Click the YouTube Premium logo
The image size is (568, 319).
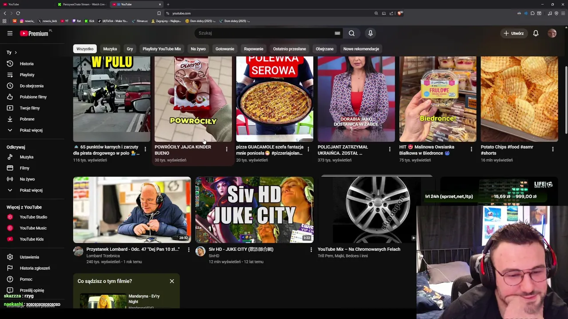point(35,33)
